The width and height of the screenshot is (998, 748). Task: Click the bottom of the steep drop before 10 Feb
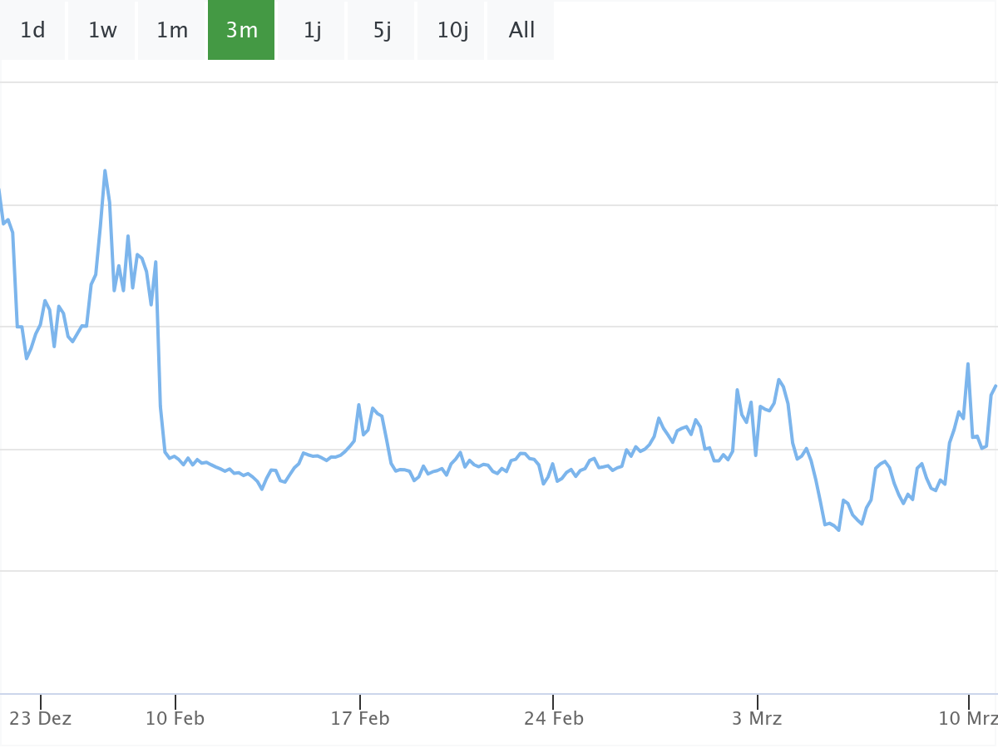pos(166,452)
